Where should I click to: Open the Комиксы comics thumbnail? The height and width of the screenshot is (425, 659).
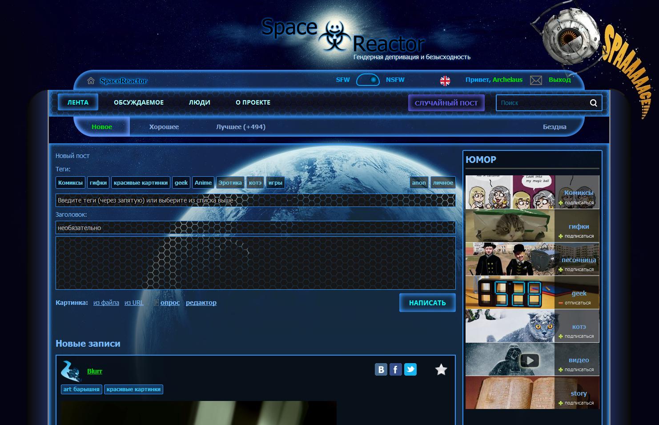click(510, 192)
